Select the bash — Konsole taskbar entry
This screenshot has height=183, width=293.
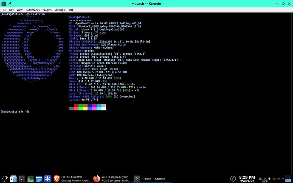click(x=151, y=179)
